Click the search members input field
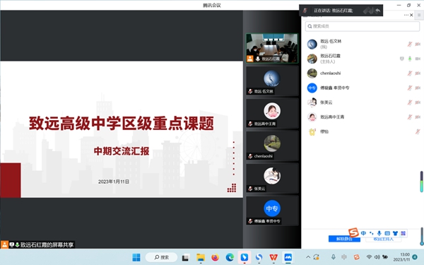424x265 pixels. tap(363, 26)
